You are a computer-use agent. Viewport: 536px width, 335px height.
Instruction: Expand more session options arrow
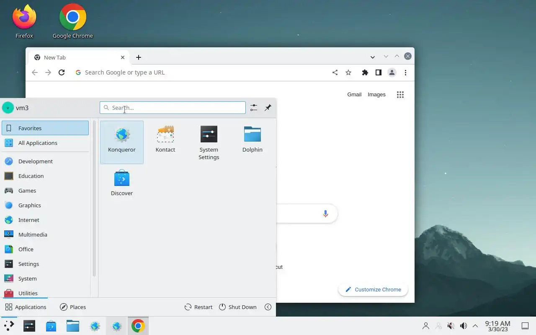pos(268,307)
